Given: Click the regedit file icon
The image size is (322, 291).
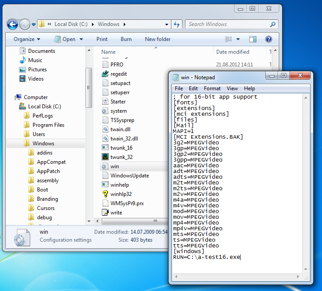Looking at the screenshot, I should coord(105,74).
